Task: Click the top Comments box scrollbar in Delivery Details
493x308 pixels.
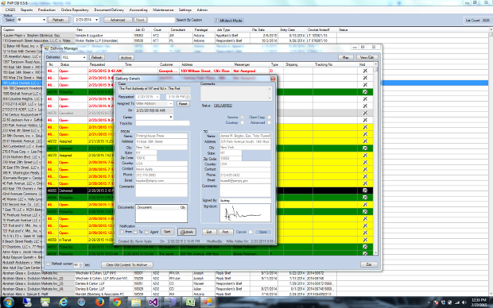Action: click(x=270, y=94)
